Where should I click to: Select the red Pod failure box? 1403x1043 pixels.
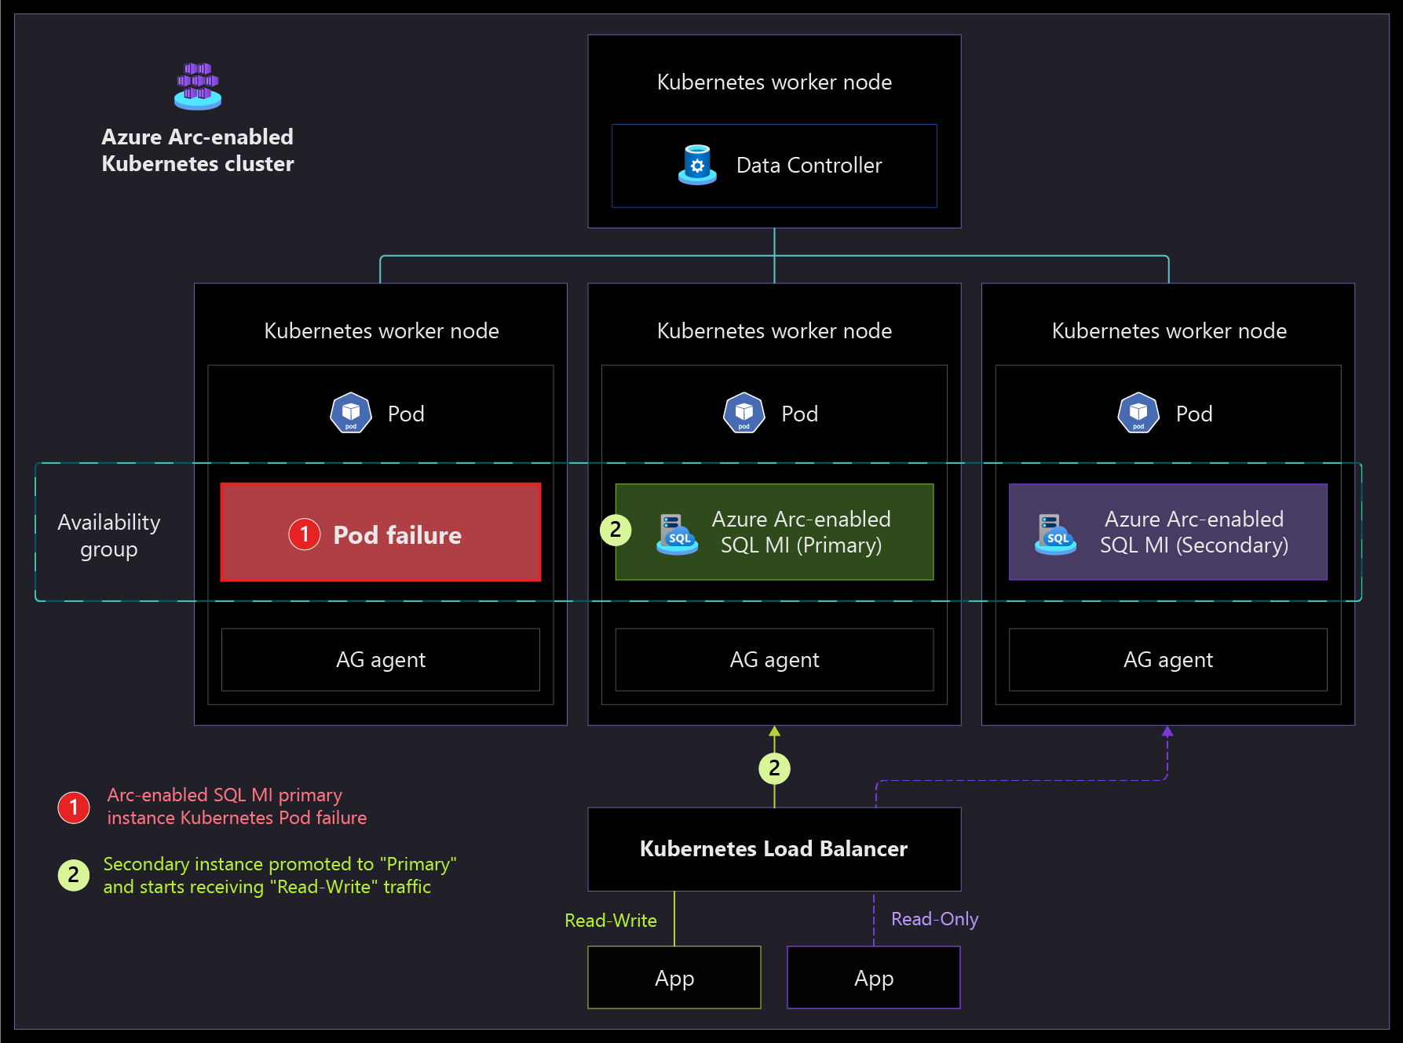point(381,532)
